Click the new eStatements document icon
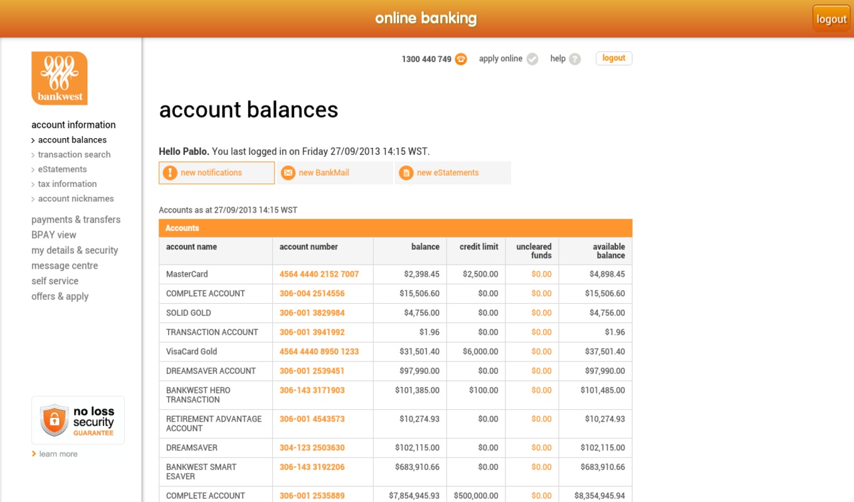 pyautogui.click(x=406, y=173)
